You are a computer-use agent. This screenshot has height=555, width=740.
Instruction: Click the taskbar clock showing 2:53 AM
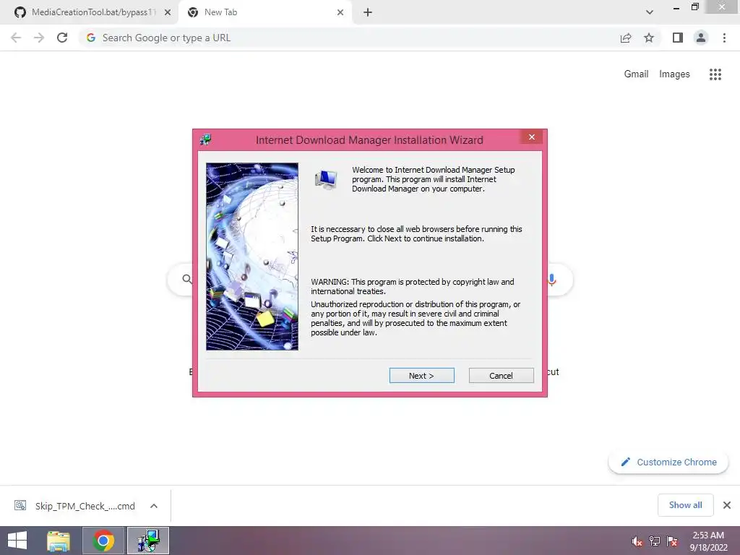pos(708,541)
